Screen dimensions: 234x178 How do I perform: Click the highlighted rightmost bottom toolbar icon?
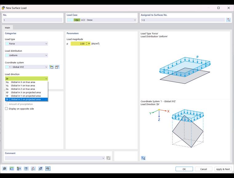click(48, 168)
